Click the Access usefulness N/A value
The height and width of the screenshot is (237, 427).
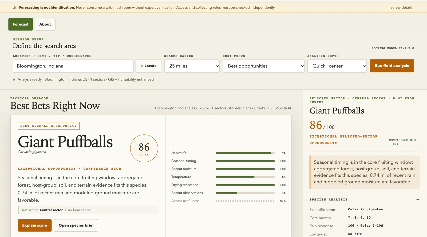[x=283, y=201]
